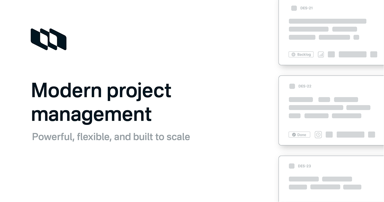
Task: Click the long title placeholder bar in DES-21
Action: click(327, 21)
